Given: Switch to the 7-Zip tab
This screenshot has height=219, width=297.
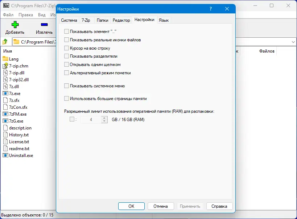Looking at the screenshot, I should point(86,20).
